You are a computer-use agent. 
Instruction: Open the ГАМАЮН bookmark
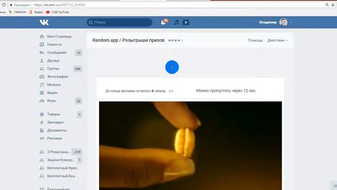click(x=17, y=12)
